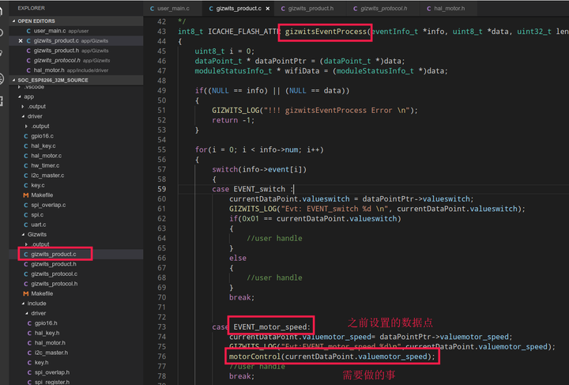This screenshot has height=385, width=569.
Task: Click the C icon on user_main.c tab
Action: [x=152, y=9]
